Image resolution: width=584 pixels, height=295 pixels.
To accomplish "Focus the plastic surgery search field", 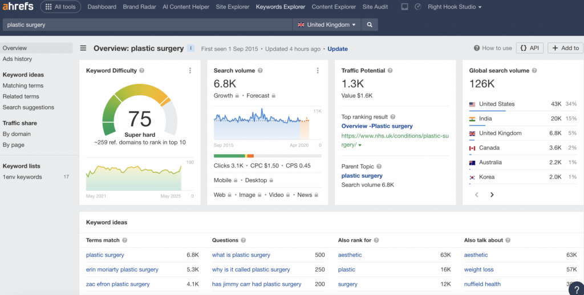I will tap(148, 25).
